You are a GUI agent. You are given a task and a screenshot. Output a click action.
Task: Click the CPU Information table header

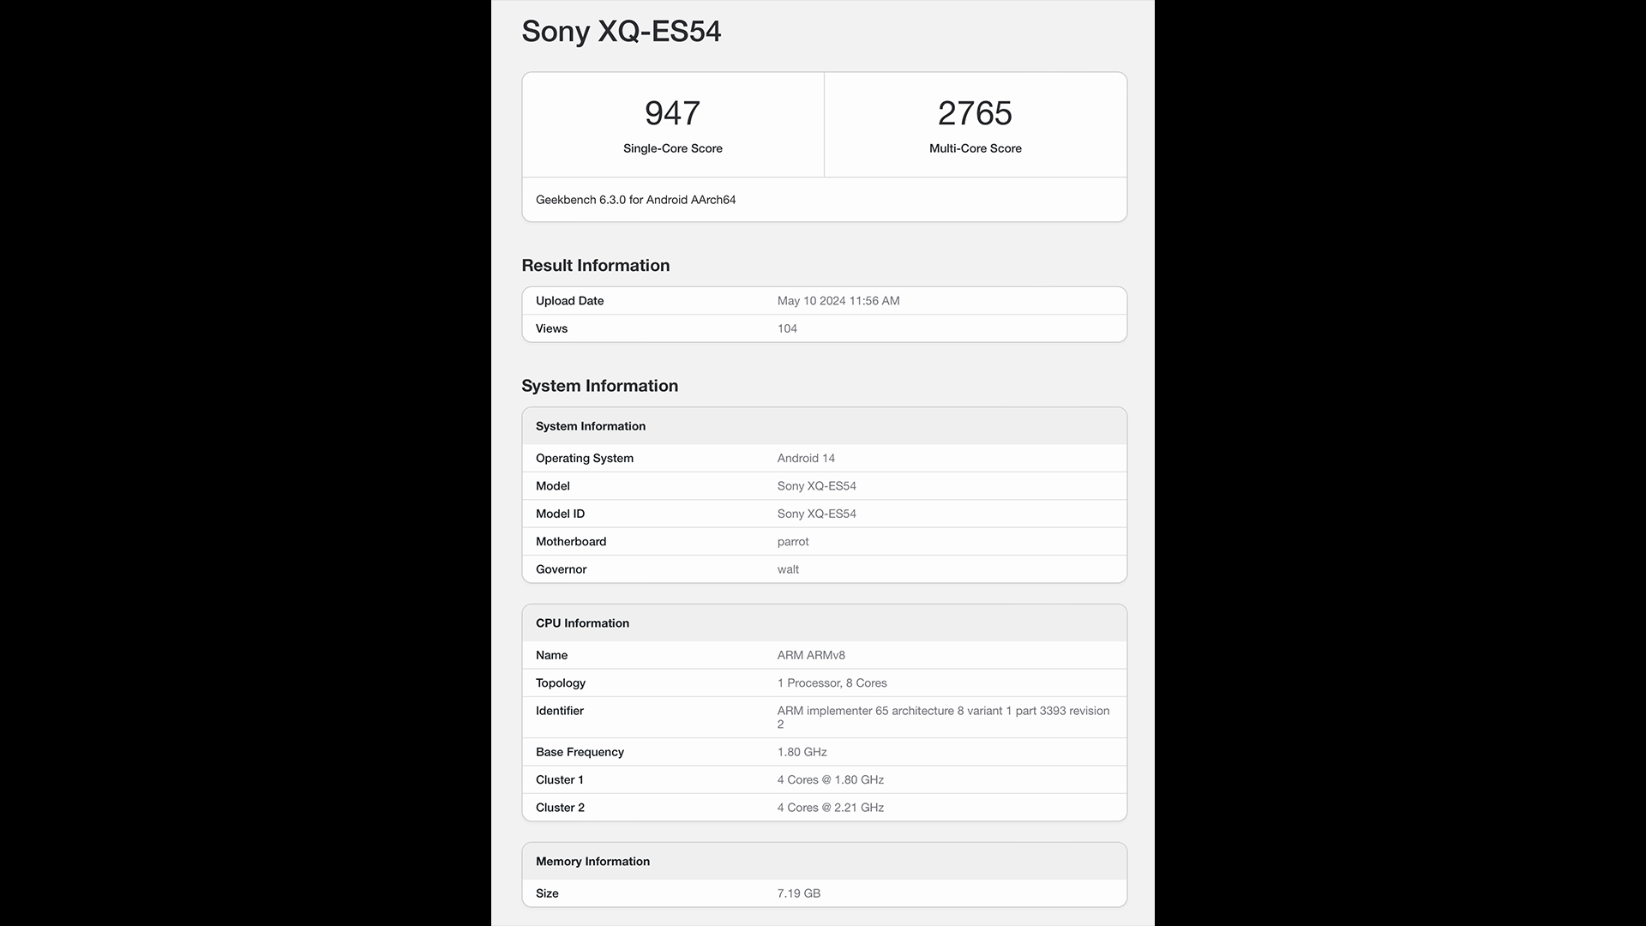[582, 623]
